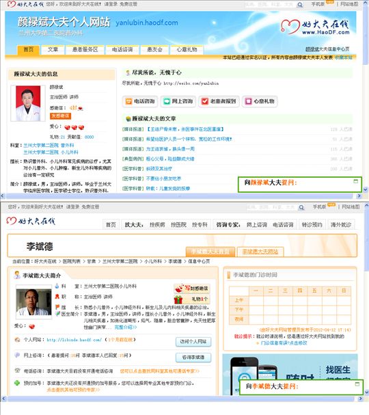Open the yanlubin.haodf.com link in banner
The image size is (369, 415).
pos(147,23)
